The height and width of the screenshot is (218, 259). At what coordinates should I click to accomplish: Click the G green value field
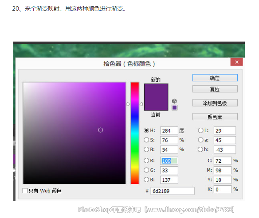coord(169,170)
